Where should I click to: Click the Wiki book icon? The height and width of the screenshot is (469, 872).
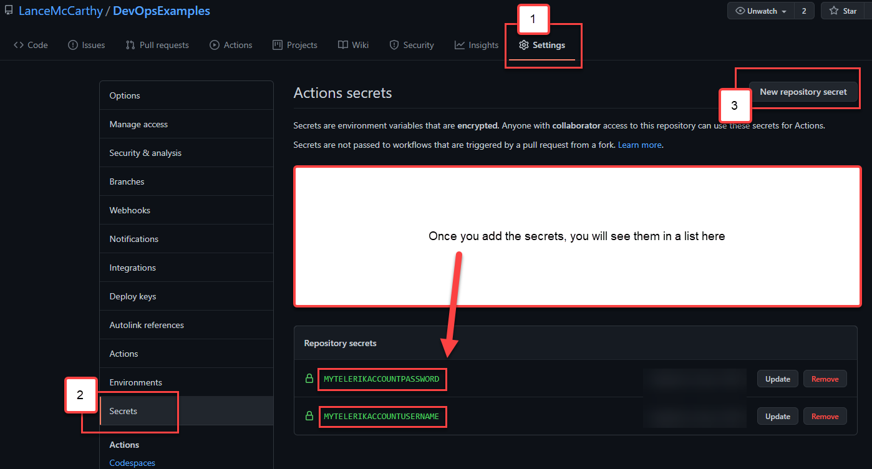pos(343,45)
